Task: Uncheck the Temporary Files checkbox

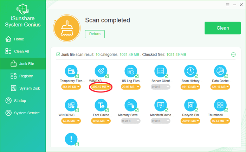Action: pyautogui.click(x=77, y=76)
